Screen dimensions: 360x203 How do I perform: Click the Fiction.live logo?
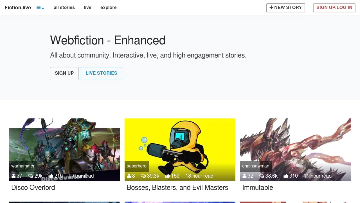(17, 8)
